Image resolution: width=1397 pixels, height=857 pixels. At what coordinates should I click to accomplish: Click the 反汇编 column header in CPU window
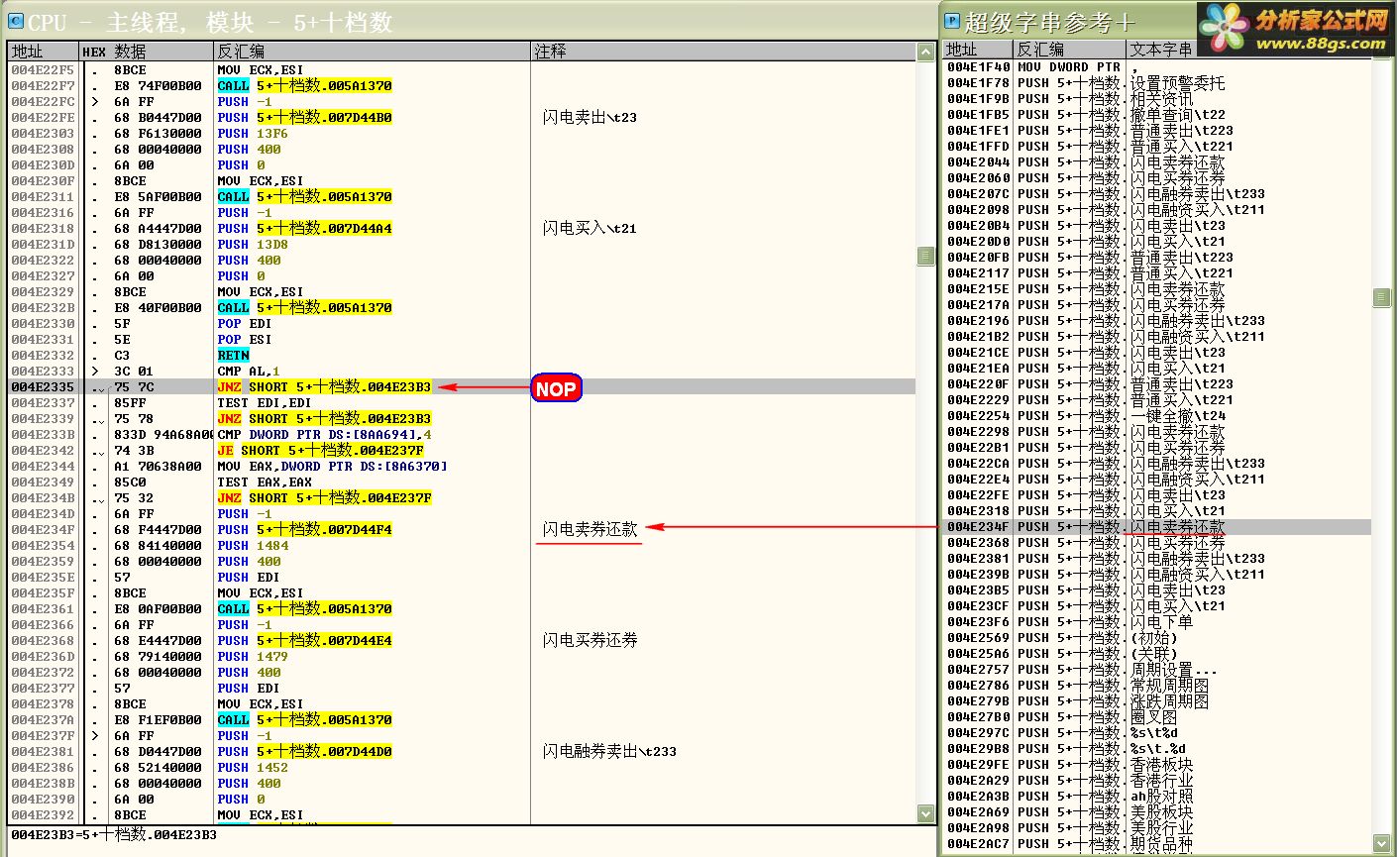point(372,52)
